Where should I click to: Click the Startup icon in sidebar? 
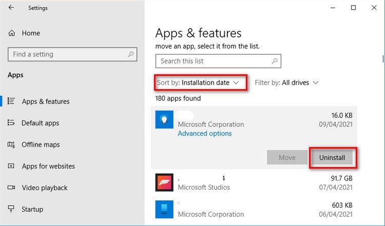click(x=11, y=209)
